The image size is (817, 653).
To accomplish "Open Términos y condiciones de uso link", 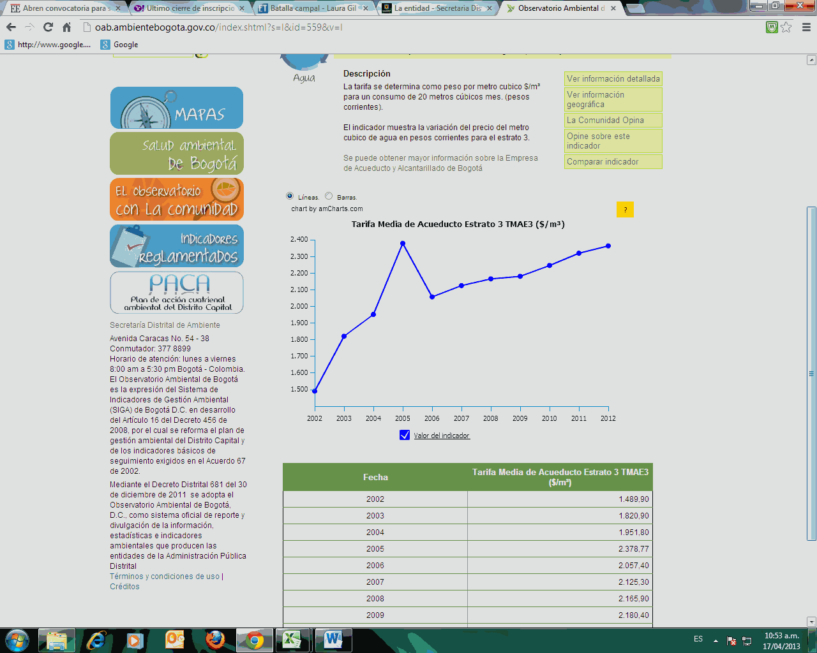I will coord(165,576).
